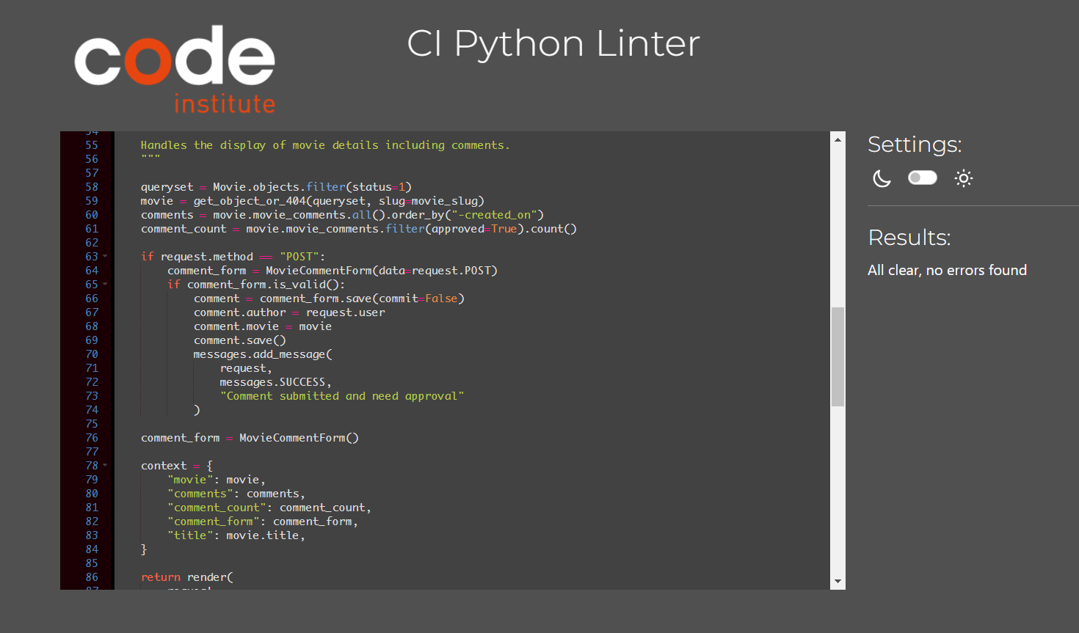Viewport: 1079px width, 633px height.
Task: Click the 'if request.method == "POST"' line
Action: point(233,257)
